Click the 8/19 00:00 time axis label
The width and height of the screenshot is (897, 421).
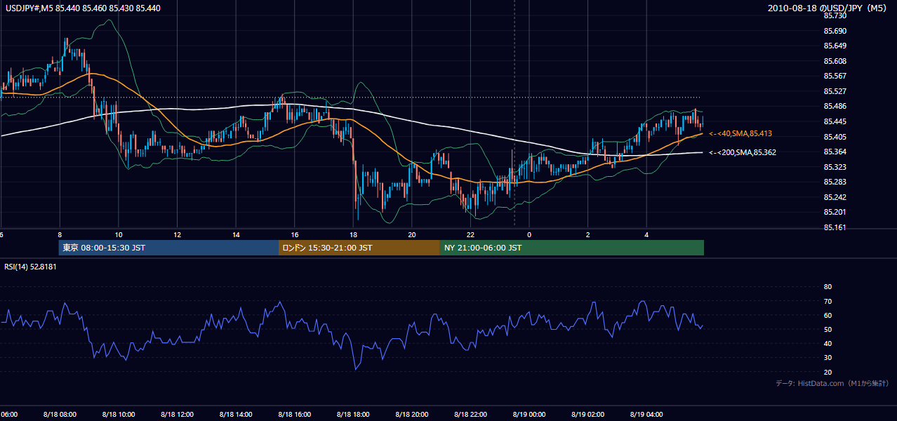click(529, 414)
